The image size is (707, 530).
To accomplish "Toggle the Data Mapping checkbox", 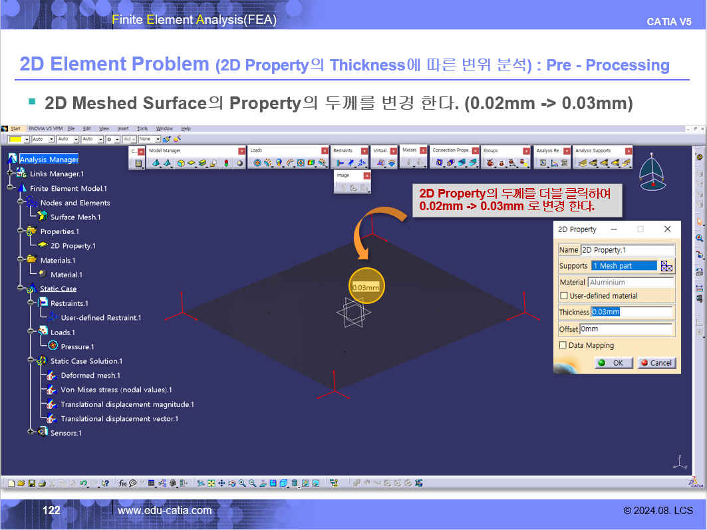I will [x=563, y=345].
